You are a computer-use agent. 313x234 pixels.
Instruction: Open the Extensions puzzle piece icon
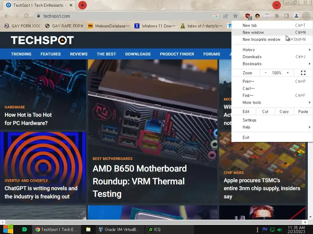277,16
